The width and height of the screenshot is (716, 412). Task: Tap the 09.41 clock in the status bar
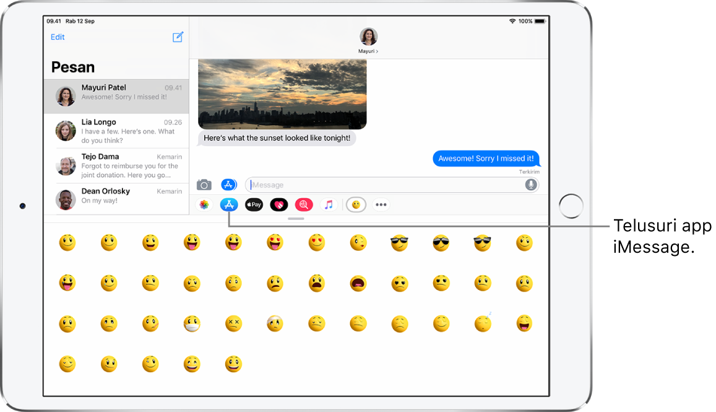point(53,21)
